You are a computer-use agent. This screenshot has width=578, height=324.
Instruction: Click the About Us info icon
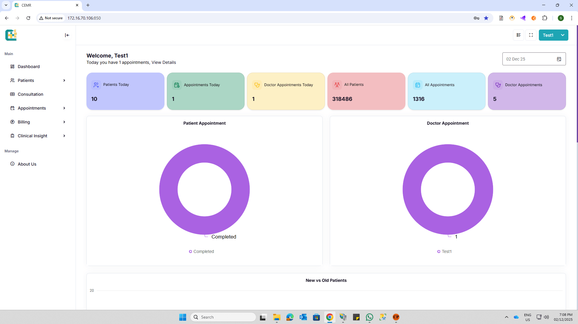[x=12, y=164]
